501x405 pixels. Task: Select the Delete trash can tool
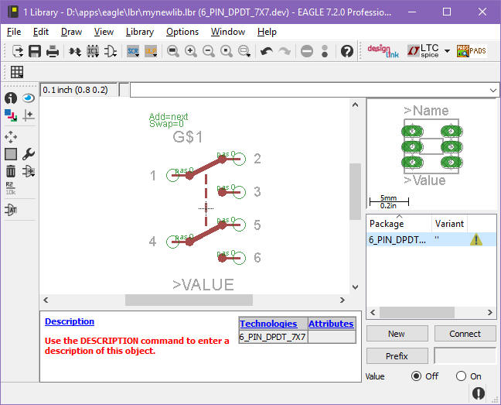point(11,171)
